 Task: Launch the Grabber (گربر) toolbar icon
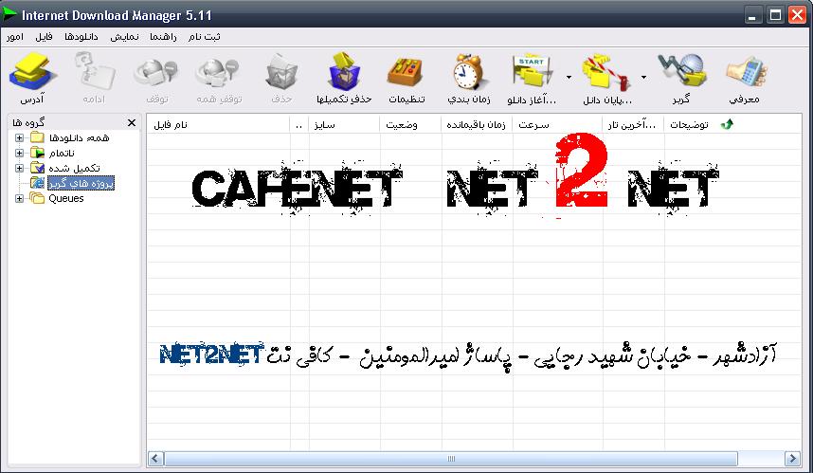682,72
